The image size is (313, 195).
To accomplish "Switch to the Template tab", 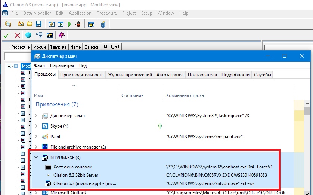I will coord(58,47).
